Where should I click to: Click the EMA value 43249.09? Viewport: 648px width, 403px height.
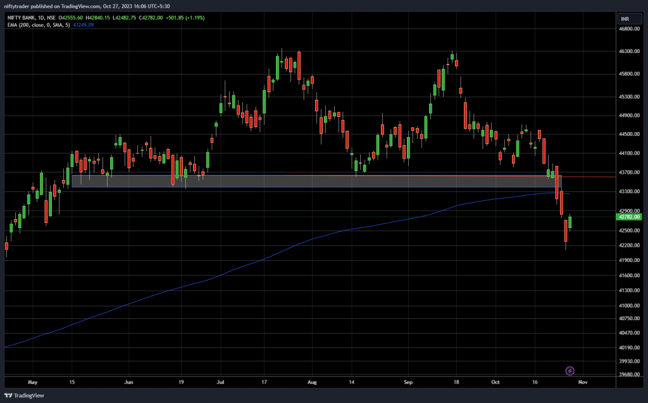tap(84, 25)
